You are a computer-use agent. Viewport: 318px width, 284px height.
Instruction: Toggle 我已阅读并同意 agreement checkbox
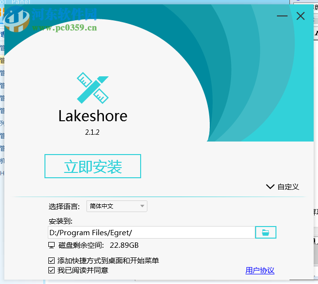pos(52,270)
